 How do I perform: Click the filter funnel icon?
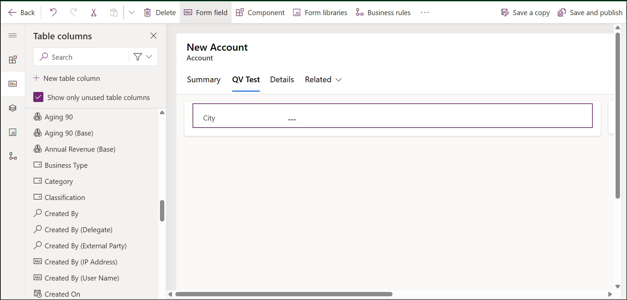[x=137, y=57]
